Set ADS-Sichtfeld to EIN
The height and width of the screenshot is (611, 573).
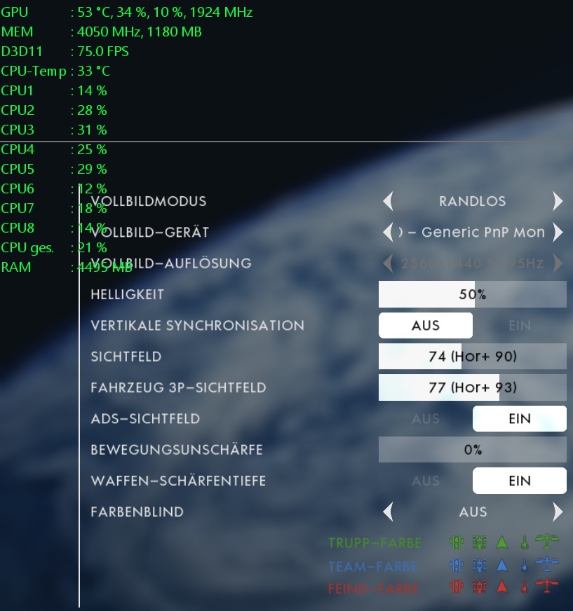[520, 418]
